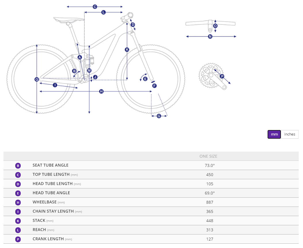Click the Head Tube Length row label

53,184
